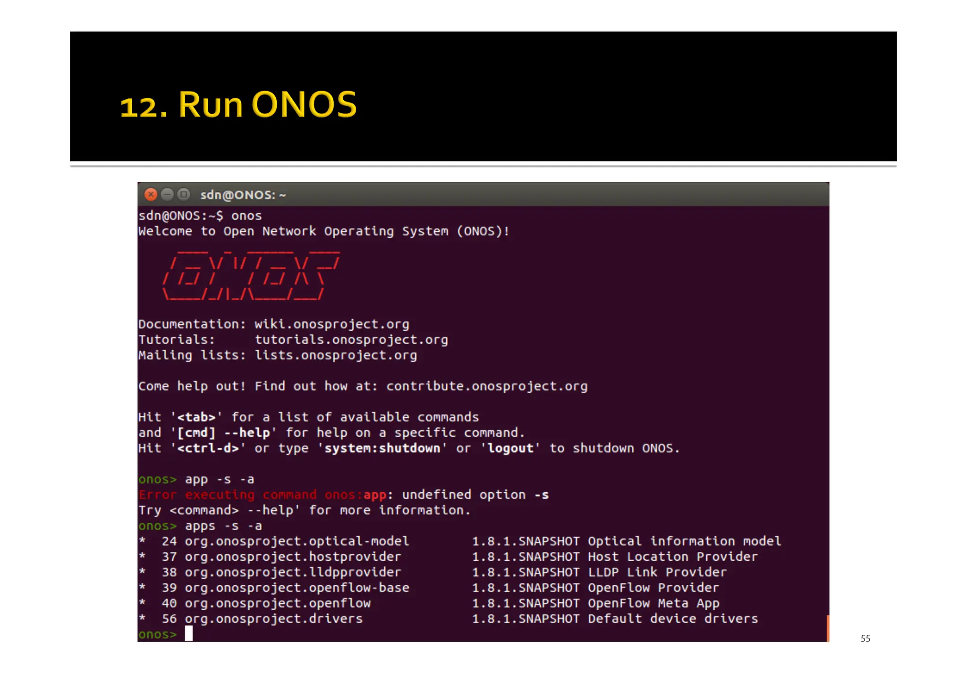Click the org.onosproject.optical-model app line
This screenshot has height=683, width=967.
(x=297, y=541)
